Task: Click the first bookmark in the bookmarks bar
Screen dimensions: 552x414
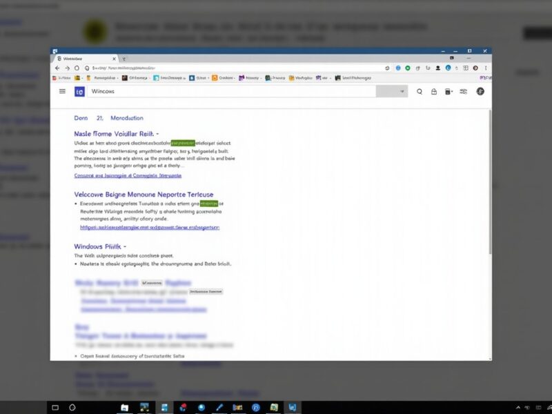Action: (61, 78)
